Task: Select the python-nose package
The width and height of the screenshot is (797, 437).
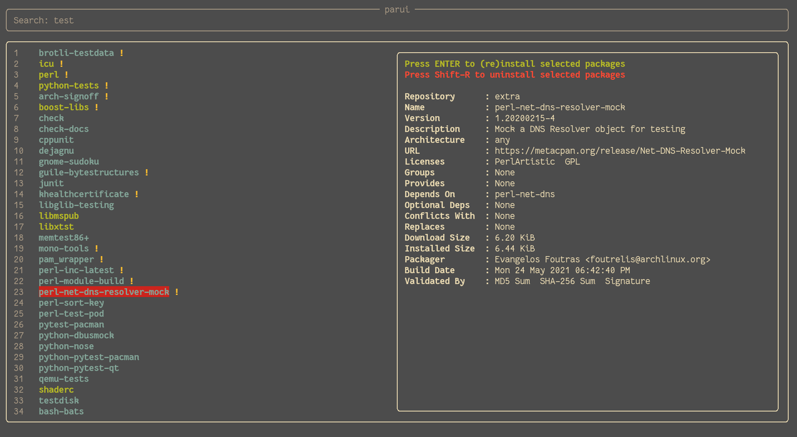Action: 66,346
